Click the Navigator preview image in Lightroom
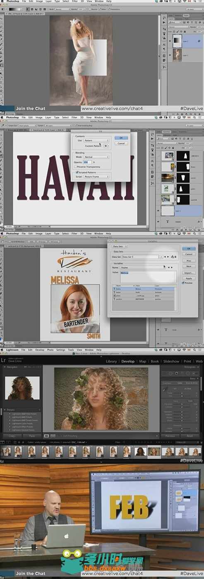 22,387
